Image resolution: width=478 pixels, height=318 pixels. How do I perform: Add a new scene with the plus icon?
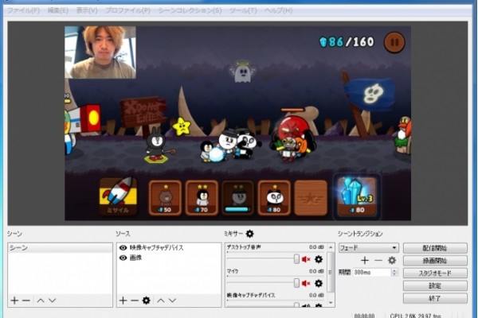point(14,301)
